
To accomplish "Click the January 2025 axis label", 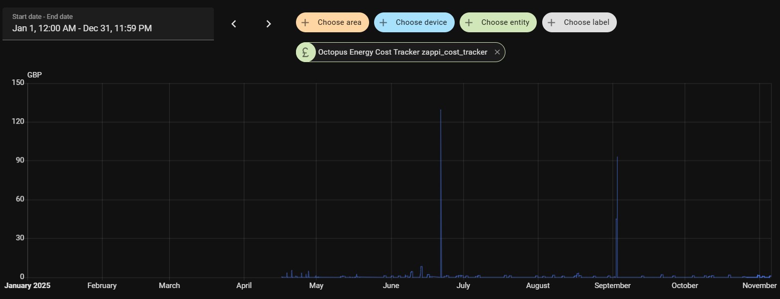I will coord(27,286).
